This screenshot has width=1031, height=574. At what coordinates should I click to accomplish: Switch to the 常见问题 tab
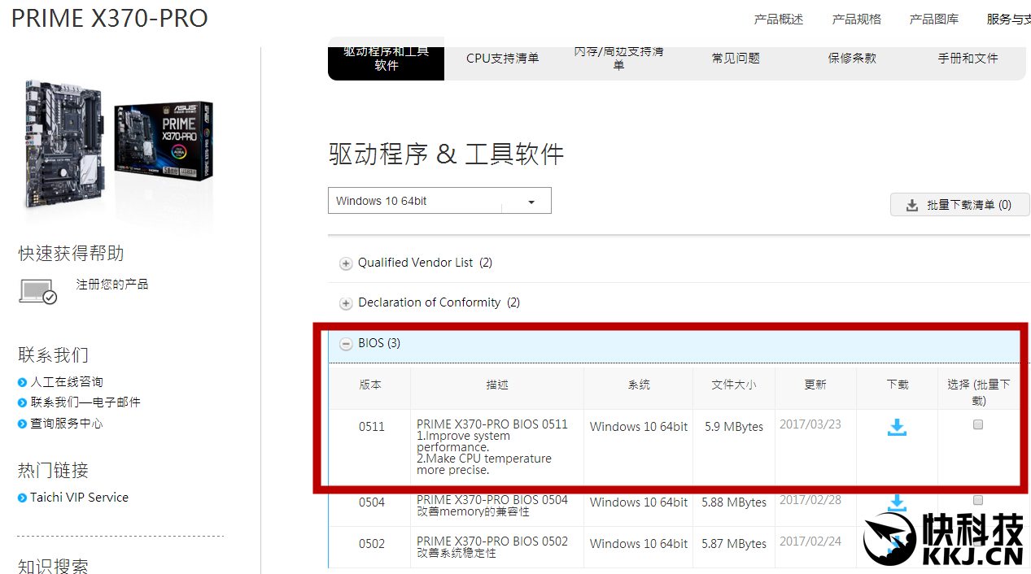tap(736, 59)
